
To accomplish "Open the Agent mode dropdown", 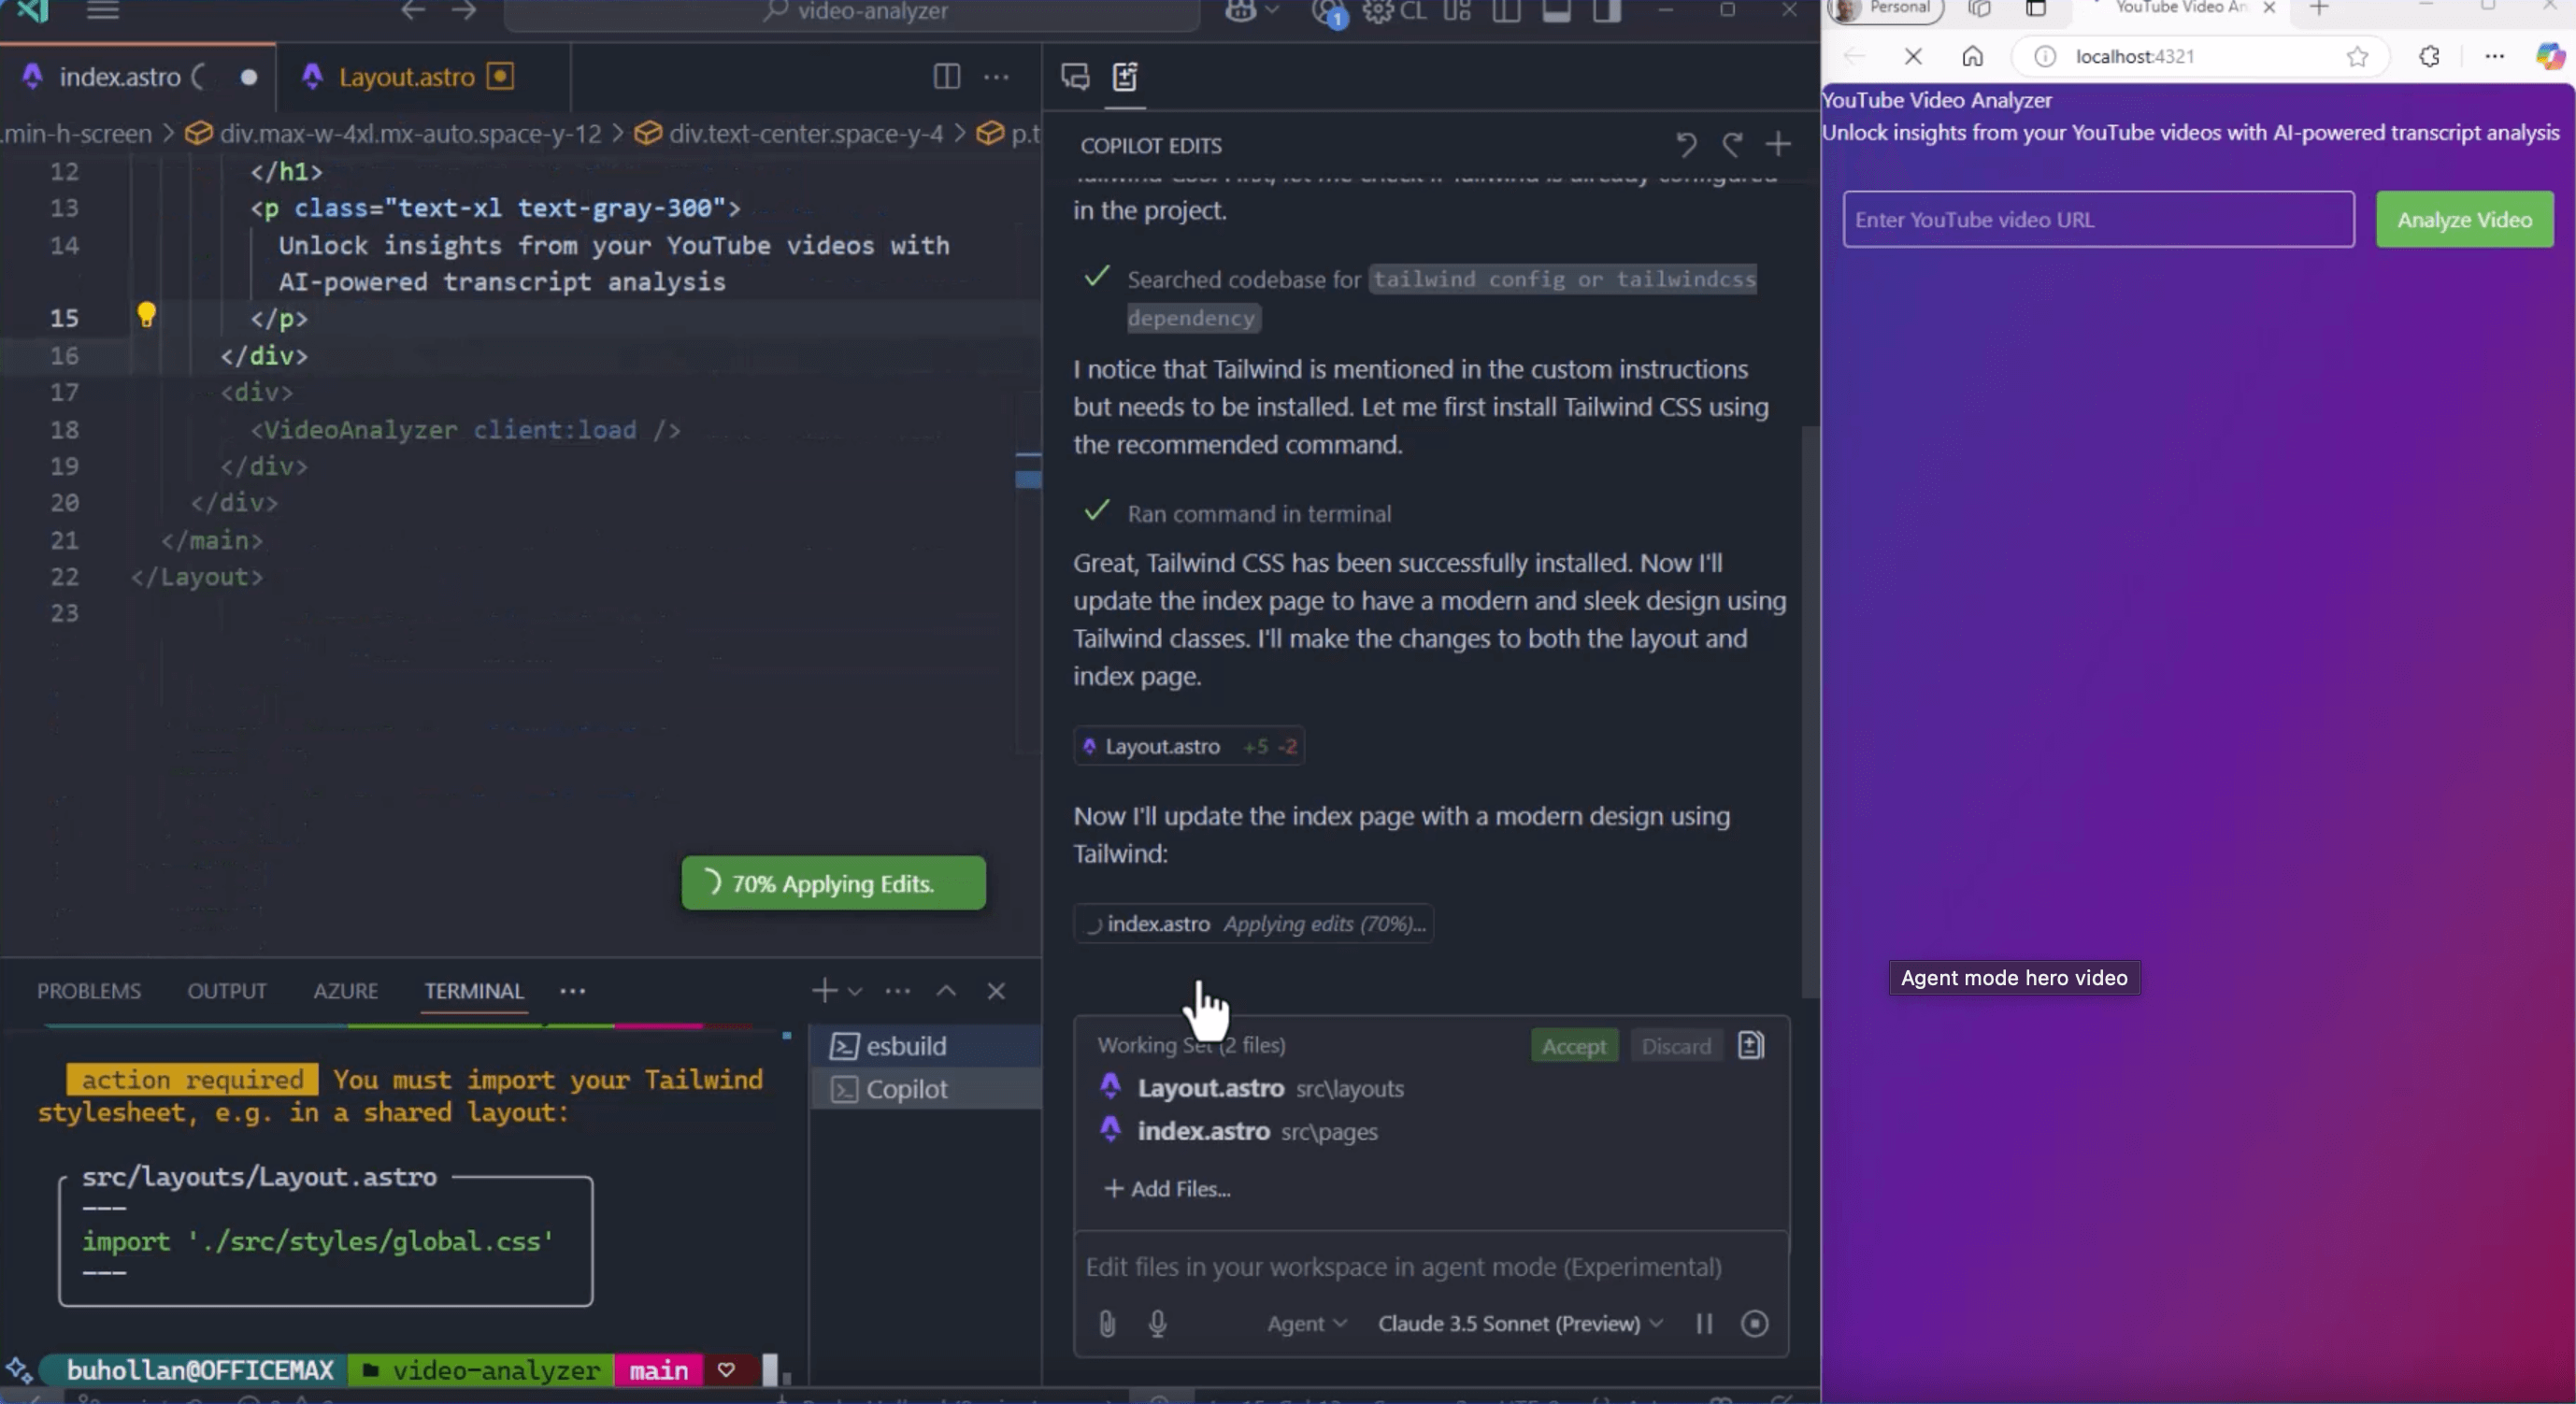I will click(x=1306, y=1323).
